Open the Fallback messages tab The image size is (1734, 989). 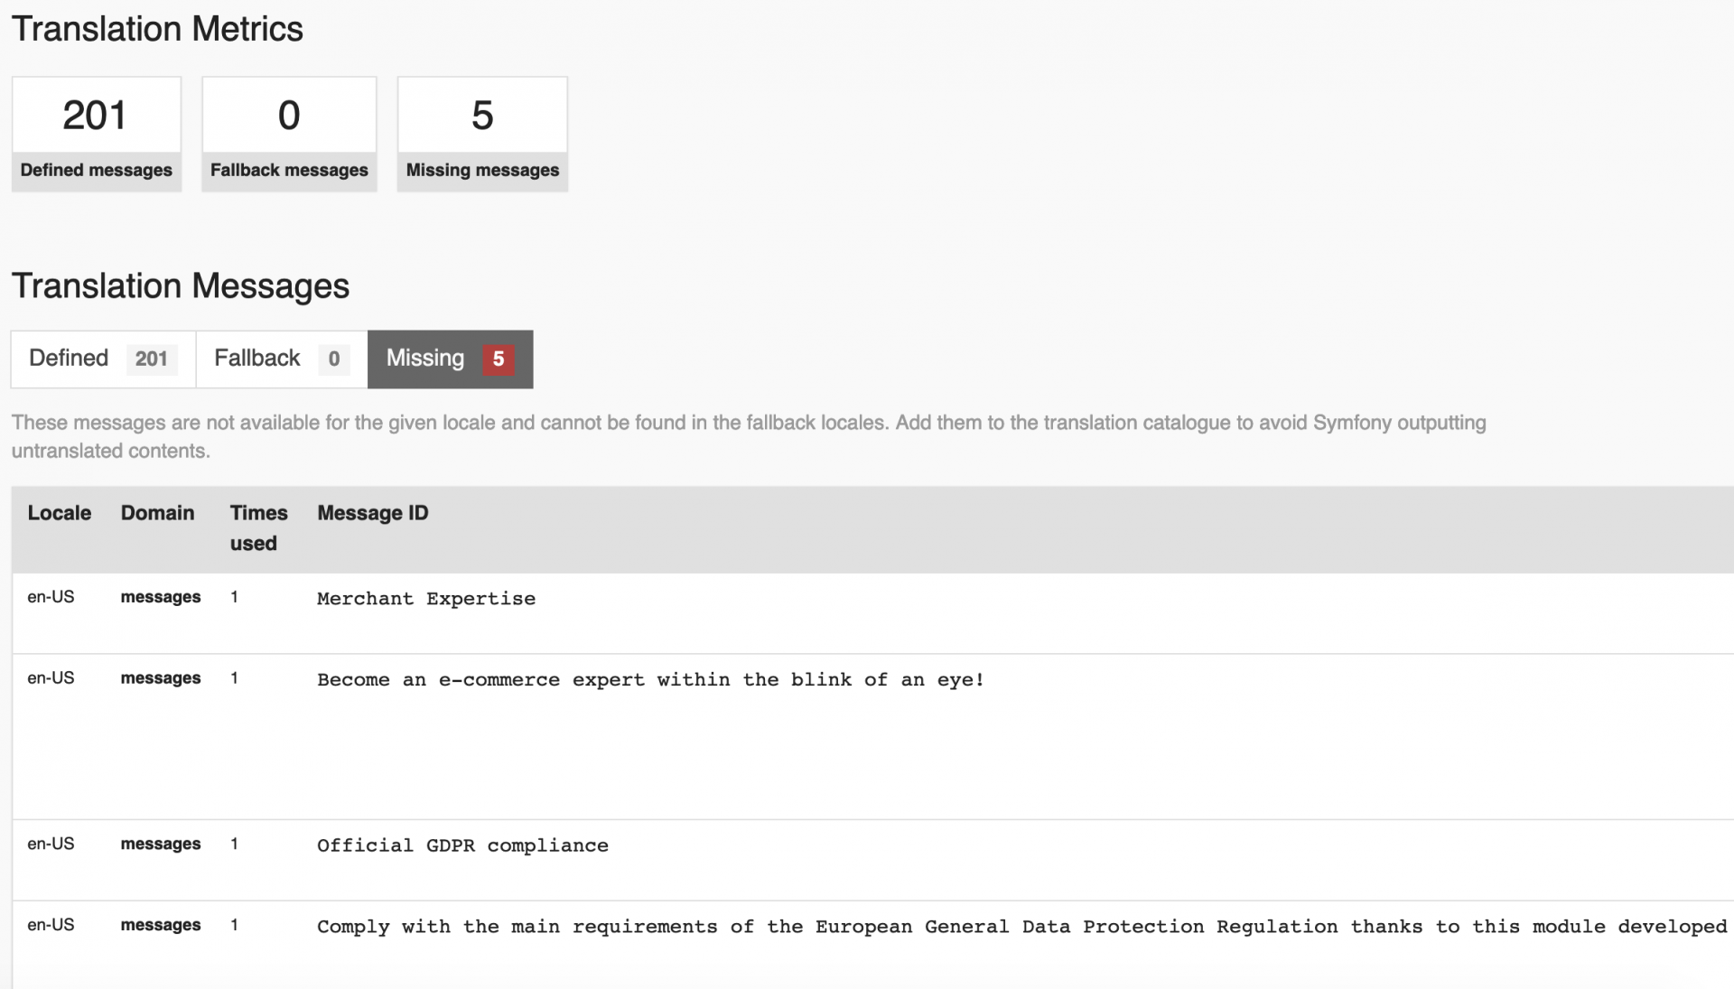tap(257, 359)
